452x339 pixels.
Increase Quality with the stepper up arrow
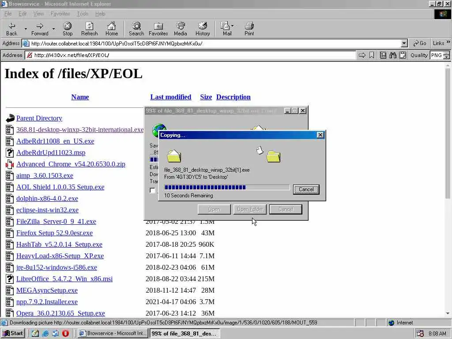coord(447,53)
